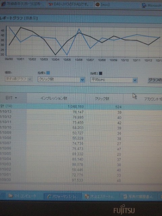This screenshot has width=162, height=216.
Task: Click the dark 指標2 color swatch
Action: pos(101,73)
